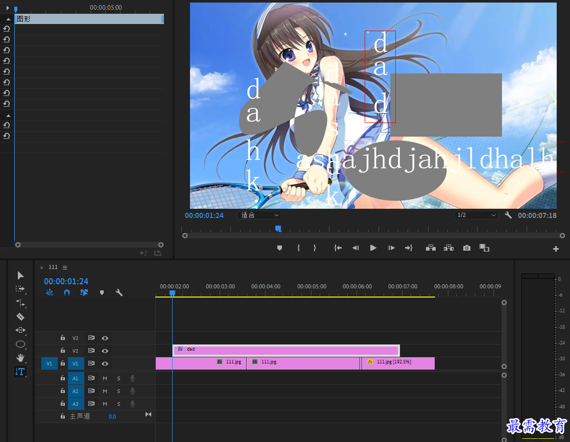
Task: Step back one frame
Action: click(x=355, y=248)
